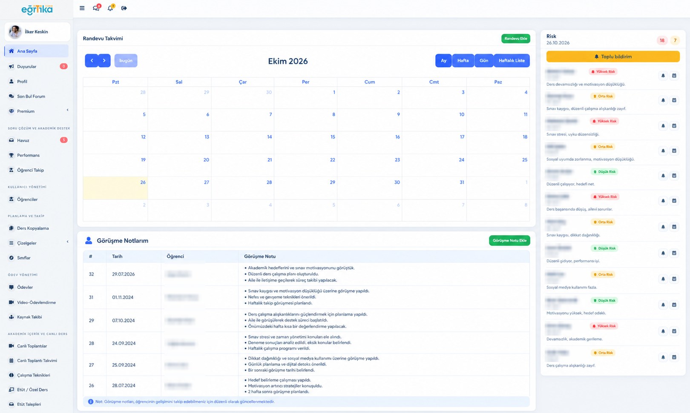The height and width of the screenshot is (413, 690).
Task: Click the logout arrow icon
Action: [x=124, y=8]
